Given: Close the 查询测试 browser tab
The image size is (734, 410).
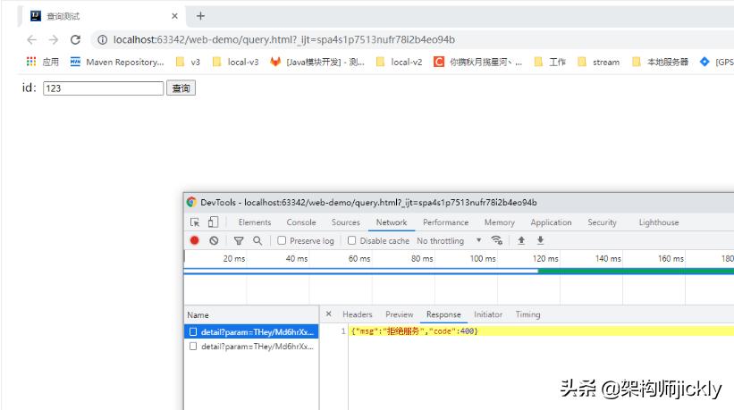Looking at the screenshot, I should pos(174,16).
